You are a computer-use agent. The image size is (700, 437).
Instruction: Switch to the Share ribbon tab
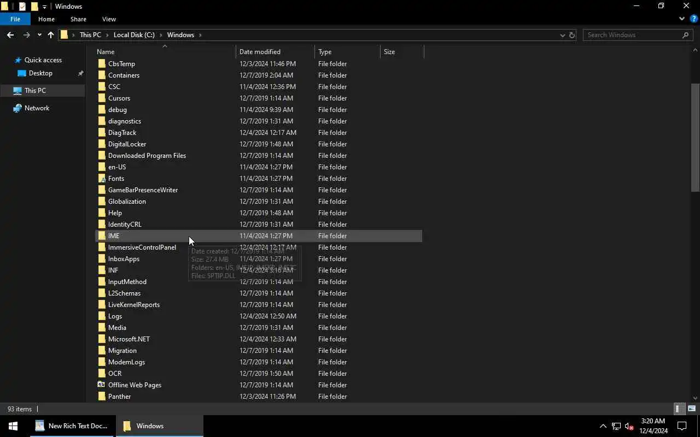click(x=78, y=19)
